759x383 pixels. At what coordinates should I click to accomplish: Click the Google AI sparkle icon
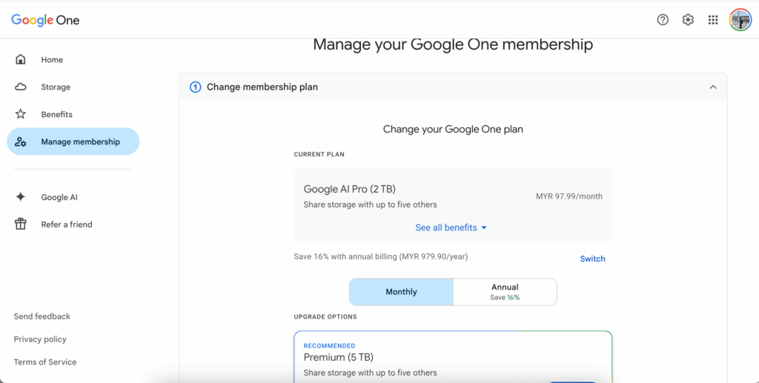pyautogui.click(x=21, y=197)
